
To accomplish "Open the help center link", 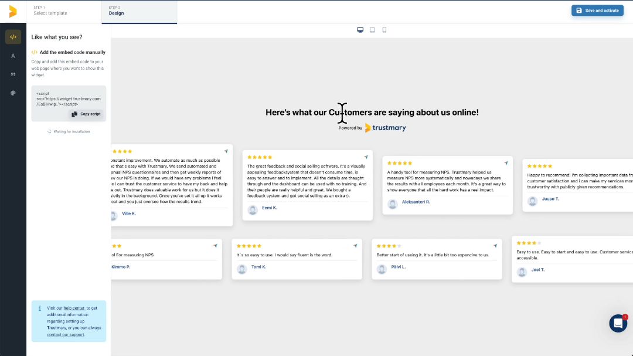I will click(x=74, y=308).
